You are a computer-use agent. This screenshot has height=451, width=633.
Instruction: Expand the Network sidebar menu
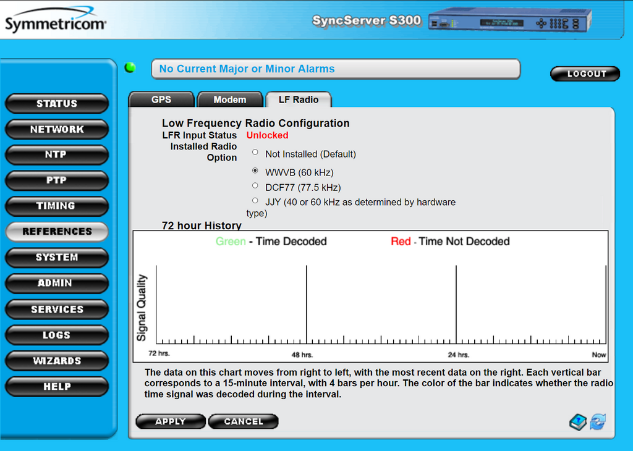[x=57, y=129]
